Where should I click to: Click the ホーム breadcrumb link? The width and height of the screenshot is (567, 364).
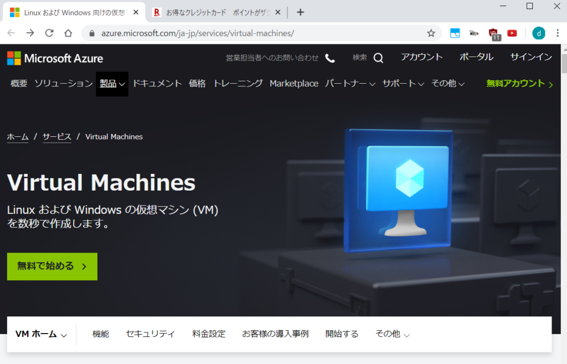[x=18, y=137]
